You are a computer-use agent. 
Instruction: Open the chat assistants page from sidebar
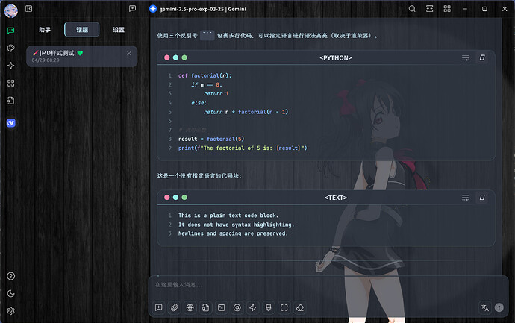tap(11, 31)
